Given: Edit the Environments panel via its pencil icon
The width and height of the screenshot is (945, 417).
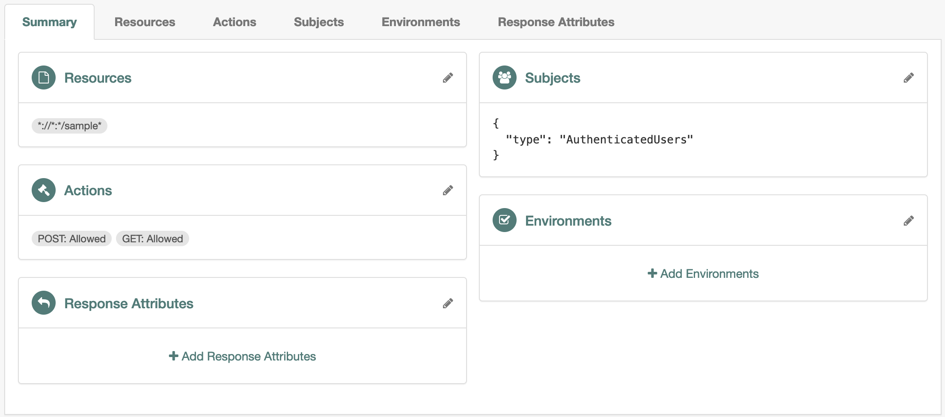Looking at the screenshot, I should [x=909, y=220].
